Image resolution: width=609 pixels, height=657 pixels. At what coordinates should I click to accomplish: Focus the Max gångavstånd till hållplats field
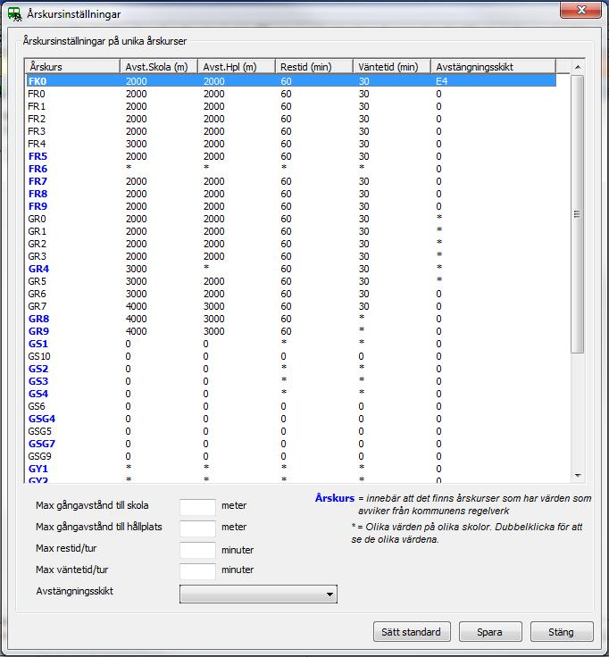pos(197,528)
